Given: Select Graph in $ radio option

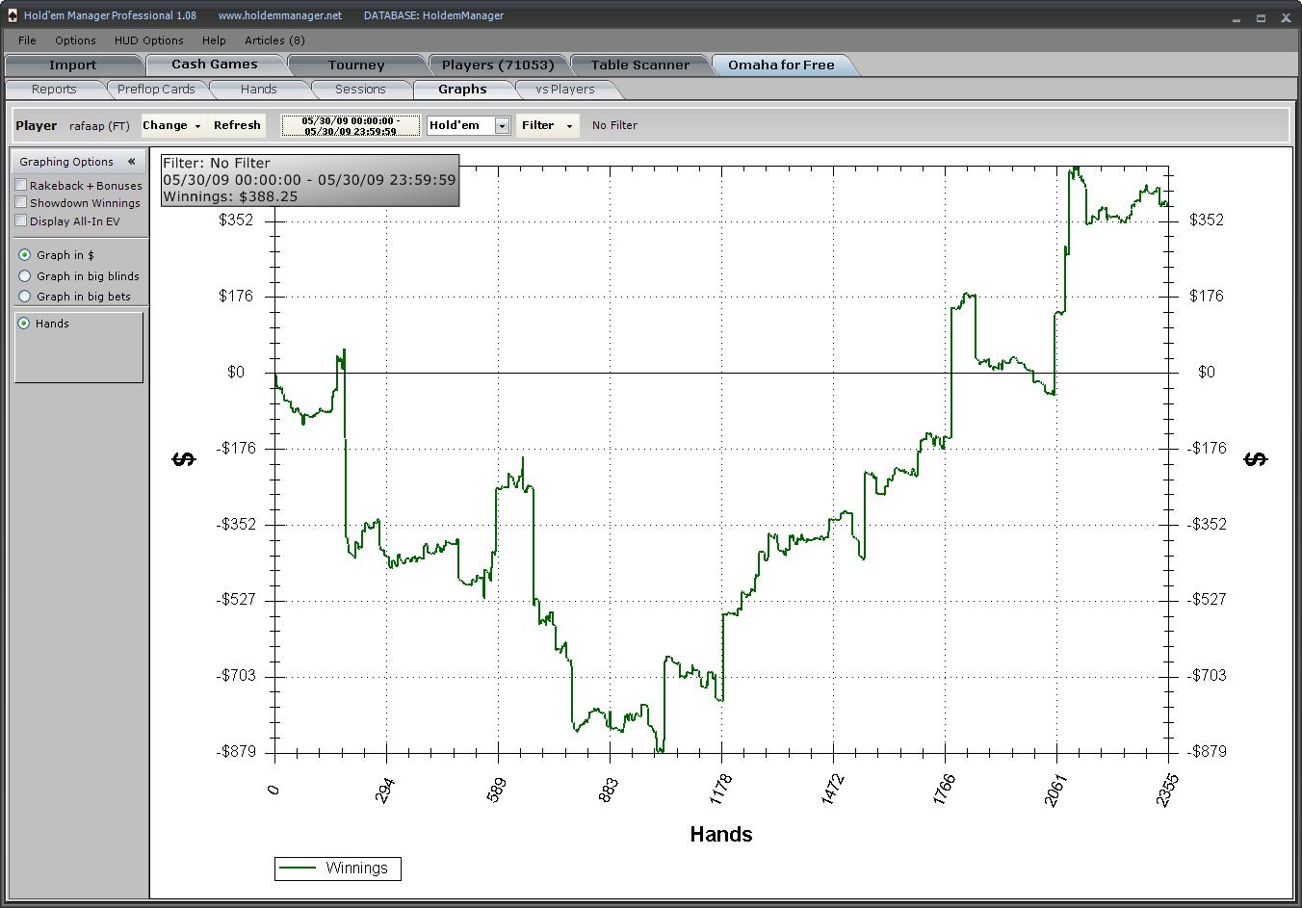Looking at the screenshot, I should (25, 255).
